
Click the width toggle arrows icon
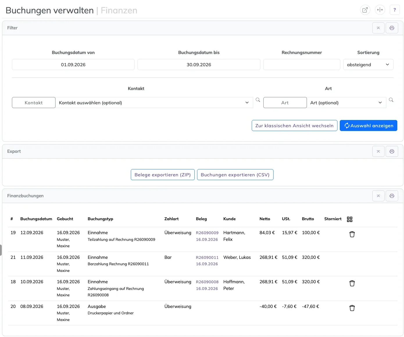pos(380,10)
